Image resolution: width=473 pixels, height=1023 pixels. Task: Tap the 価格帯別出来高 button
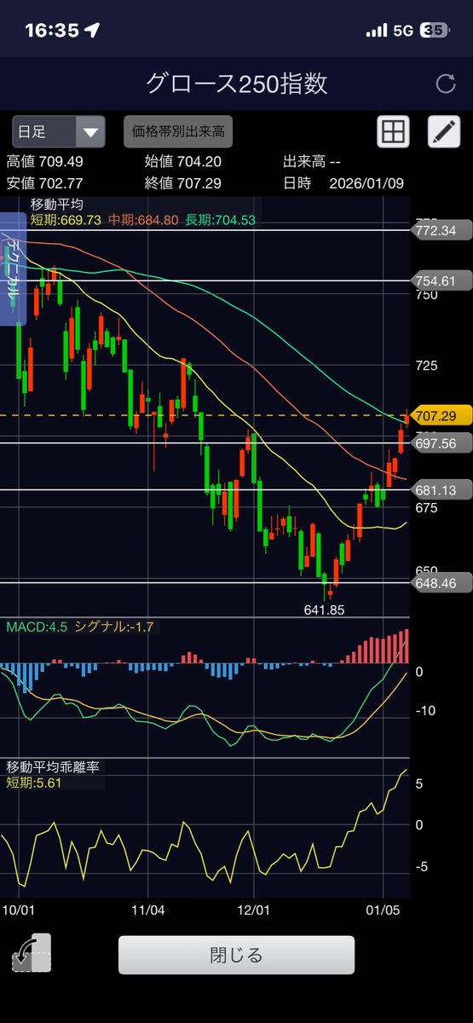(x=178, y=132)
